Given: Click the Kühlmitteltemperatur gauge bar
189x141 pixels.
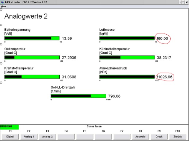Looking at the screenshot, I should pyautogui.click(x=127, y=58).
